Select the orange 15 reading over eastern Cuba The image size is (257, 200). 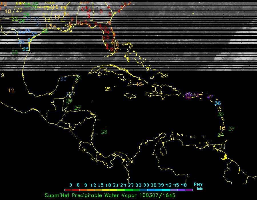[139, 84]
